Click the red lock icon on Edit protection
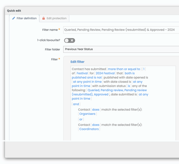 (44, 18)
